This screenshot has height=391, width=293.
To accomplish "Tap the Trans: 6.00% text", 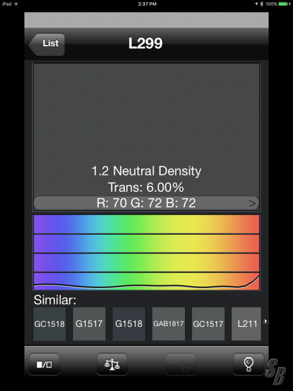I will point(146,187).
